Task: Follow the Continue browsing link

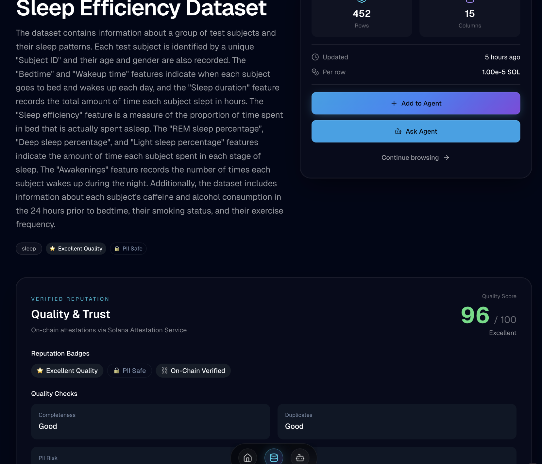Action: pyautogui.click(x=415, y=157)
